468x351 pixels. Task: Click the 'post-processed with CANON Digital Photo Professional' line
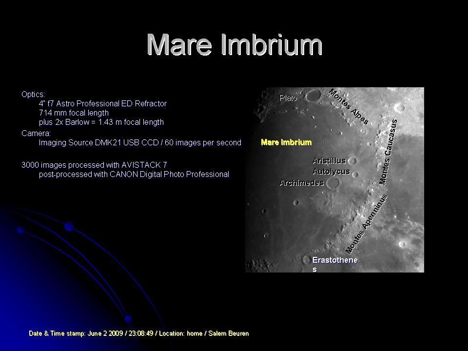click(x=134, y=174)
